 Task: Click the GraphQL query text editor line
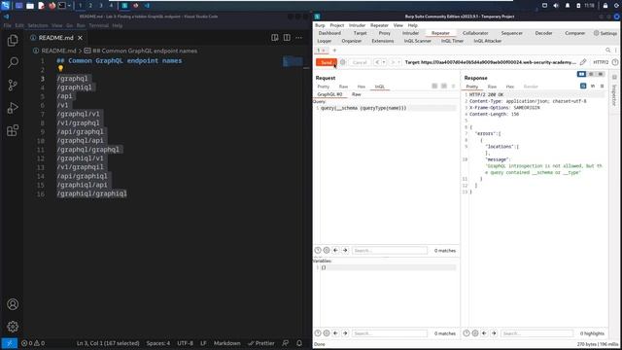click(388, 108)
